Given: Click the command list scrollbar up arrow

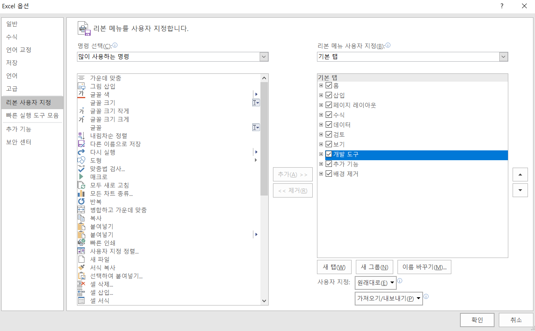Looking at the screenshot, I should [x=264, y=78].
